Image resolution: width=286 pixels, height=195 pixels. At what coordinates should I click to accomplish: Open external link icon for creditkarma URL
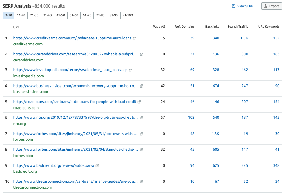click(x=134, y=38)
